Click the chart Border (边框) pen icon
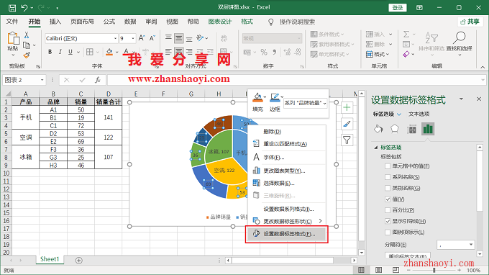 click(275, 97)
